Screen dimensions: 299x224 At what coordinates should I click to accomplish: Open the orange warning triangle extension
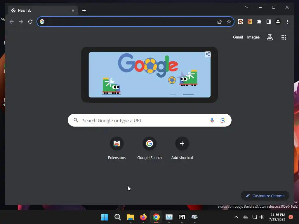click(250, 22)
